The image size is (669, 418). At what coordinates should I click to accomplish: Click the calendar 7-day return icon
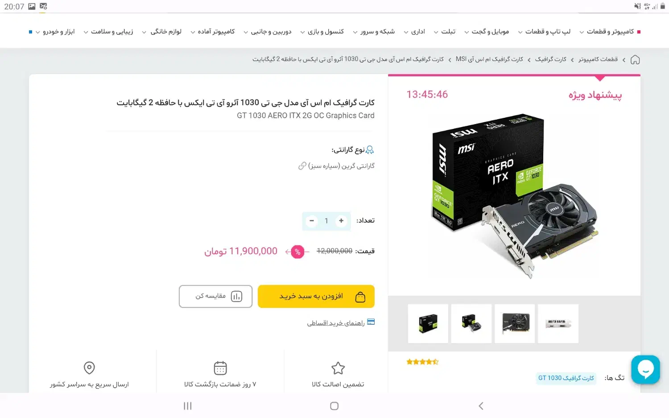coord(220,368)
